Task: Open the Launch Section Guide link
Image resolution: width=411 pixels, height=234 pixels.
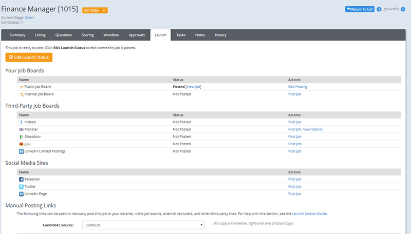Action: (308, 213)
